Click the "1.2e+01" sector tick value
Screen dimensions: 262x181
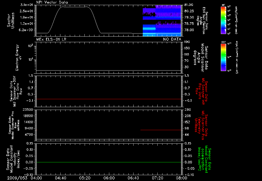pyautogui.click(x=27, y=24)
